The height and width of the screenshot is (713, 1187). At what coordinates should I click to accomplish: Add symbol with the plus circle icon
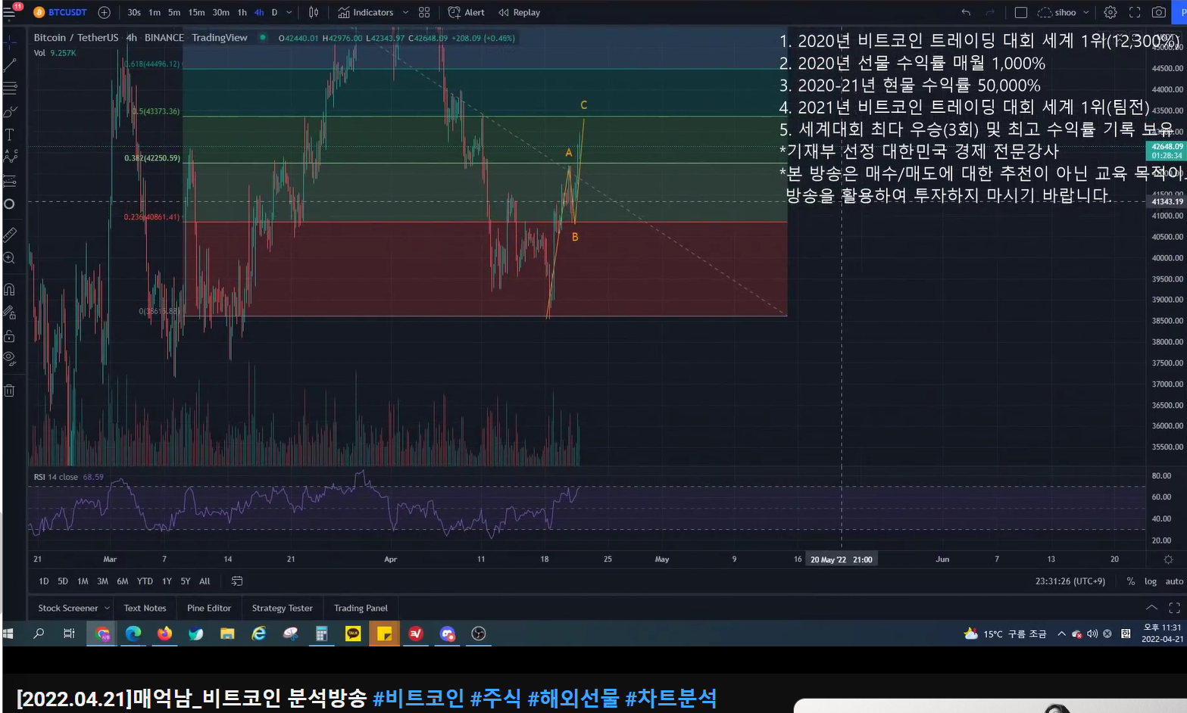(104, 12)
